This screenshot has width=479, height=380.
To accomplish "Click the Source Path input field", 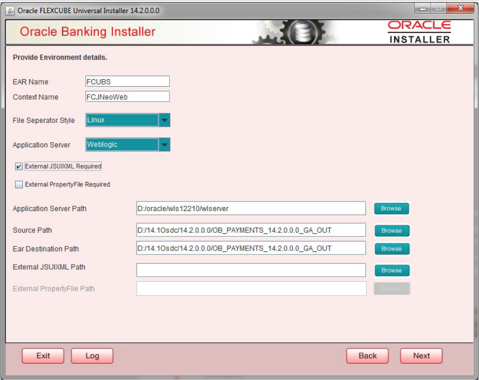I will [x=251, y=230].
